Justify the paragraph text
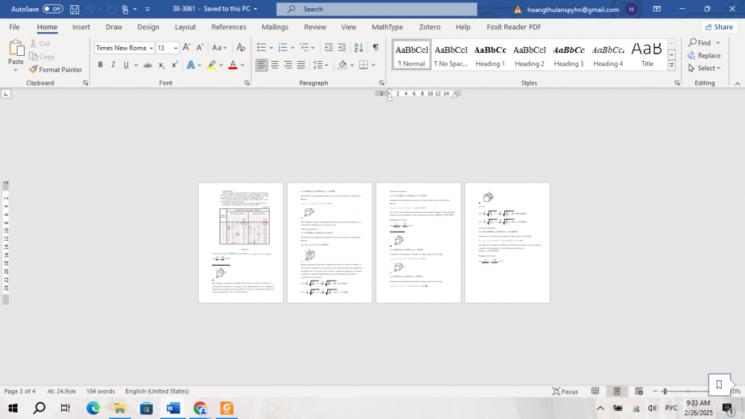The image size is (745, 419). click(x=301, y=65)
